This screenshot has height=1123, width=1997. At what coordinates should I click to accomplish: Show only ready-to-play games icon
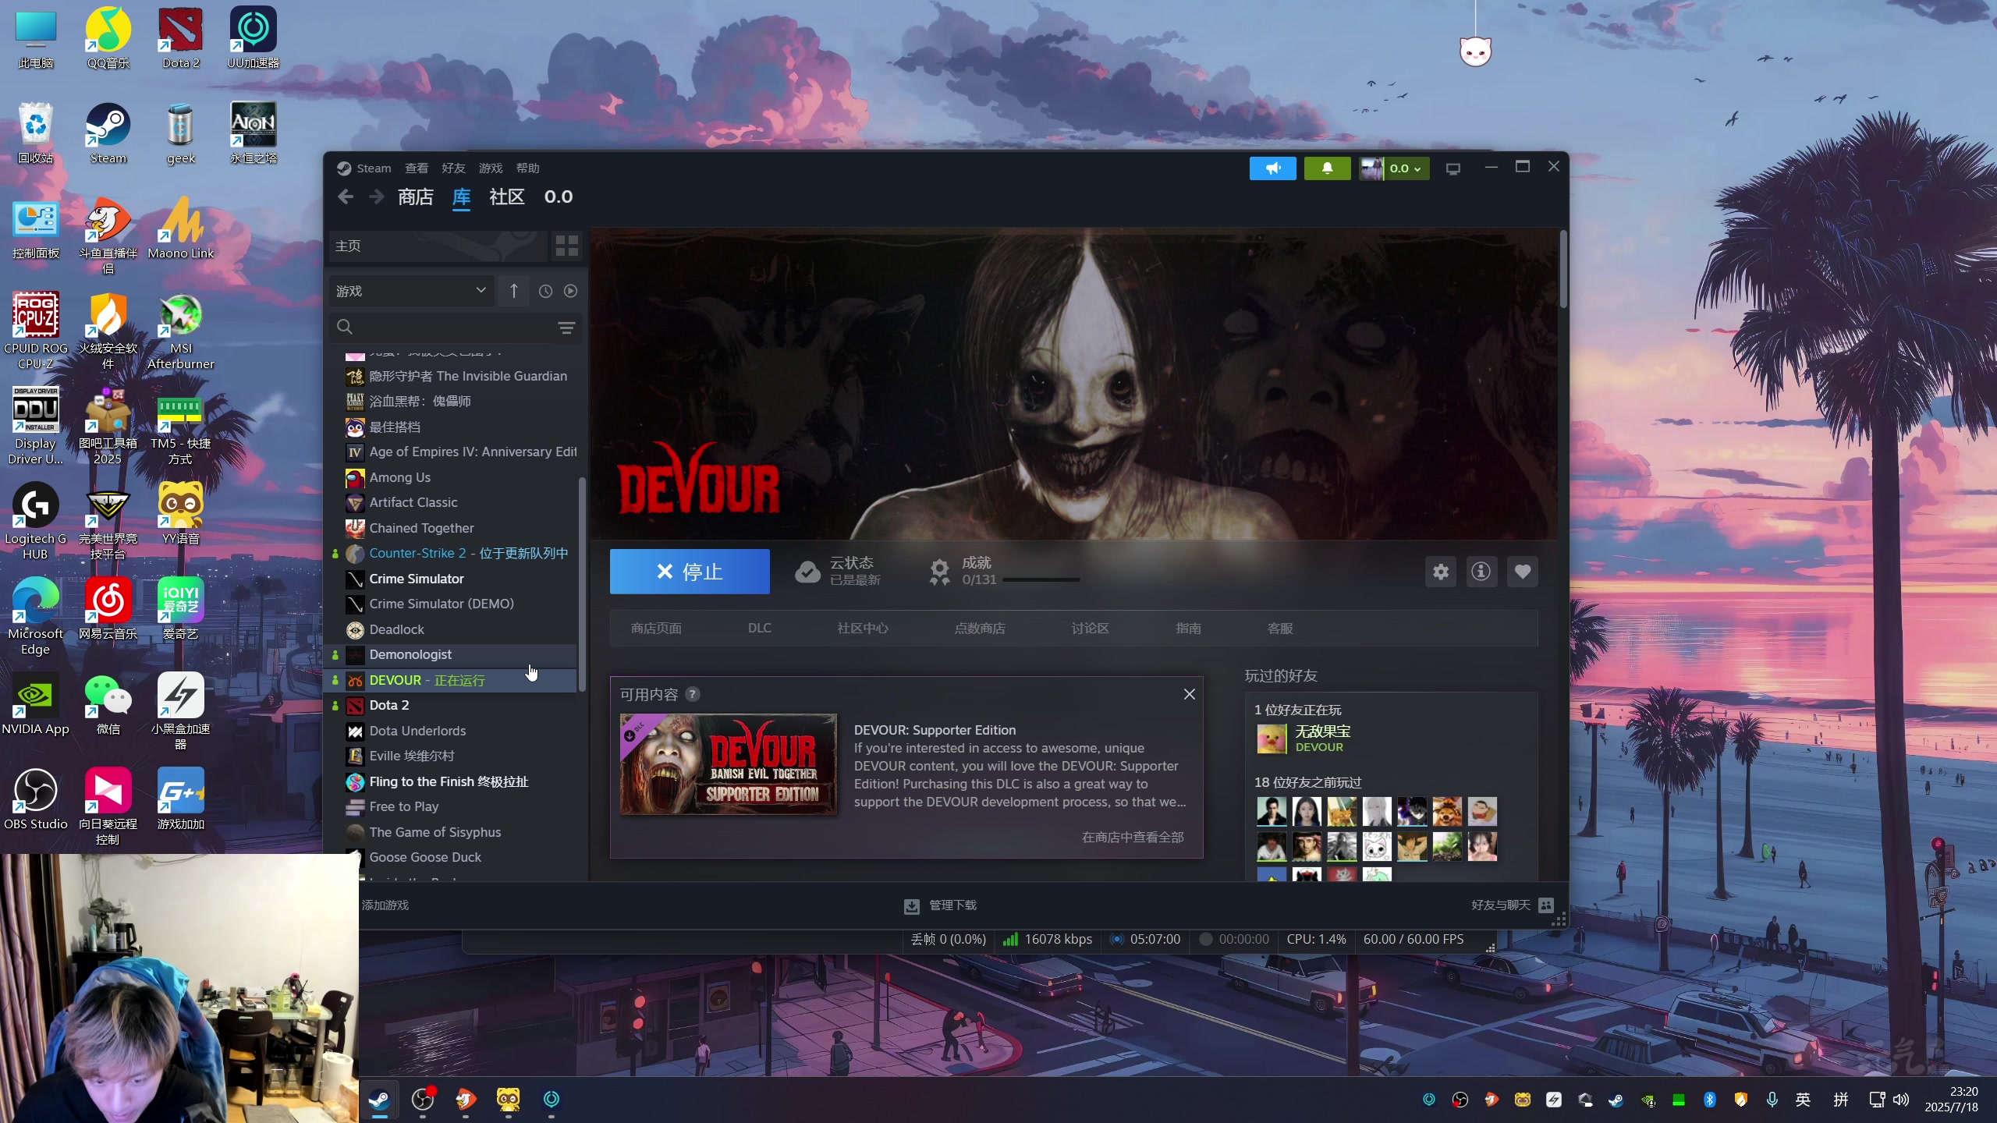click(x=570, y=291)
